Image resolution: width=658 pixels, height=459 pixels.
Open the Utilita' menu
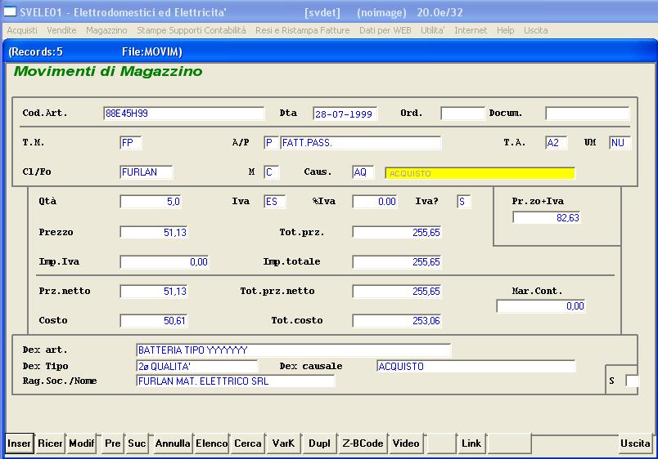click(x=433, y=30)
